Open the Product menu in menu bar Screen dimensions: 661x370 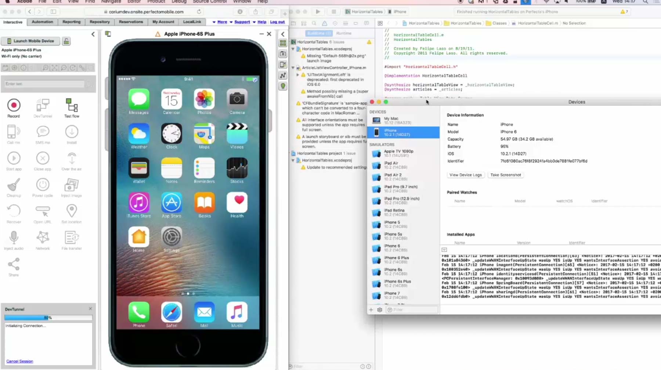(x=156, y=1)
